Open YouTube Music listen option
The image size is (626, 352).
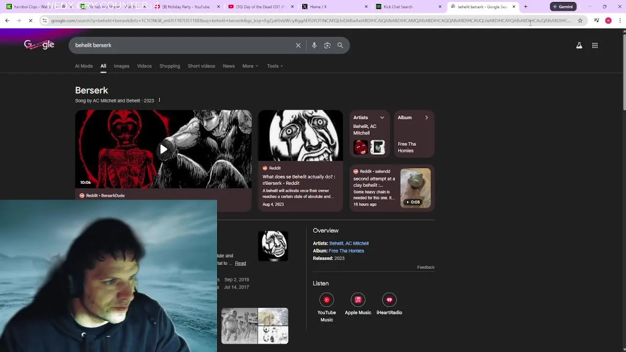click(x=327, y=308)
